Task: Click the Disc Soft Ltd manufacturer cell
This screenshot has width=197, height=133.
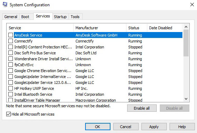Action: point(86,53)
